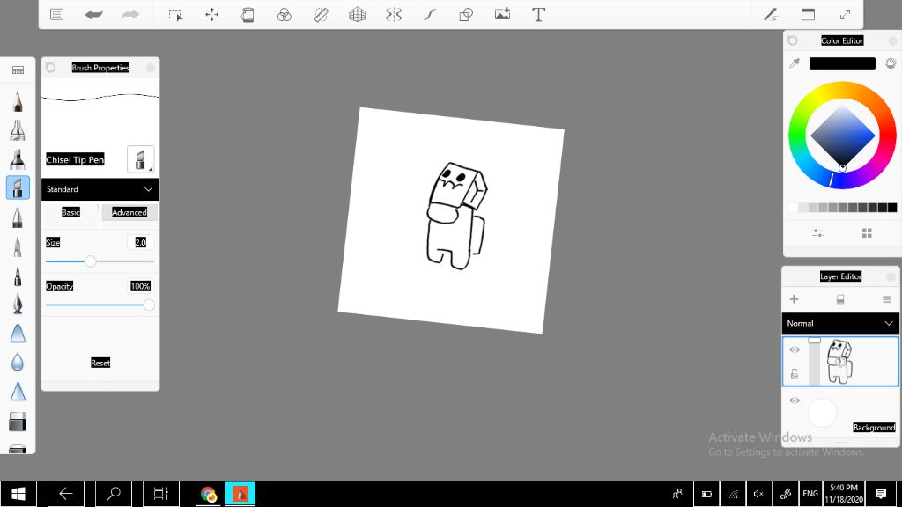Import an image with Add Image icon
902x507 pixels.
point(502,14)
